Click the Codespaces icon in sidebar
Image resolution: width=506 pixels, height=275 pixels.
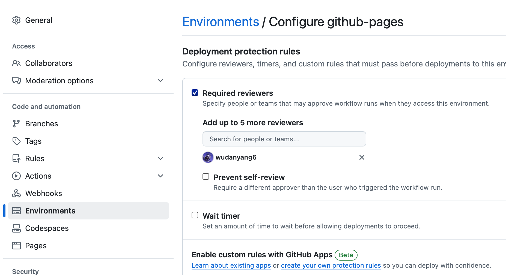16,228
